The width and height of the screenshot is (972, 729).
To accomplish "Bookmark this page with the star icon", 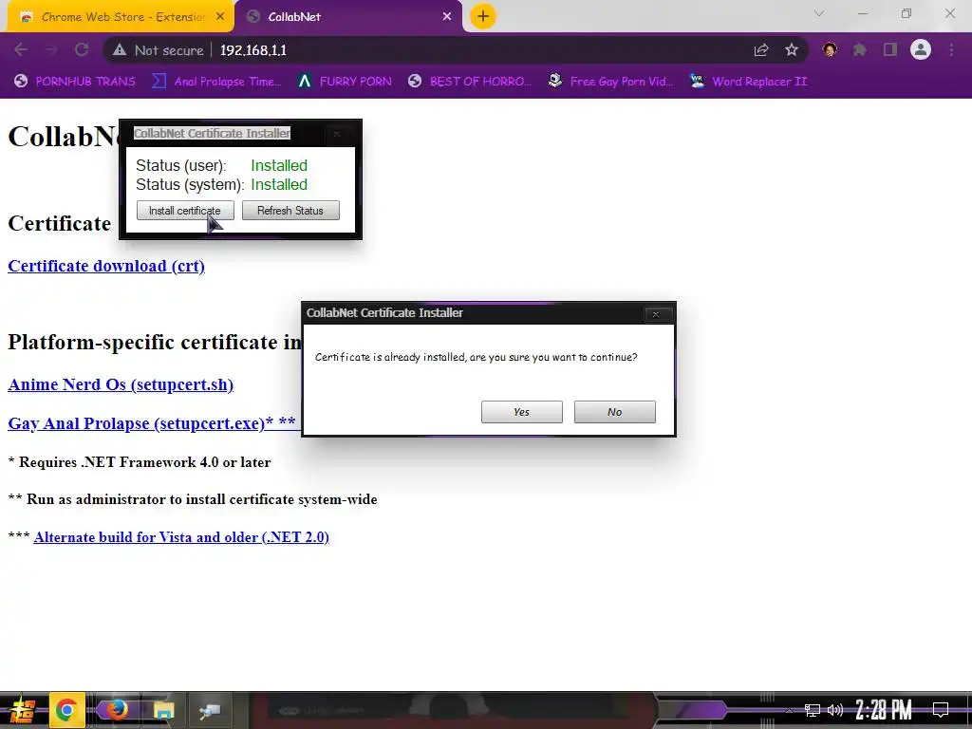I will [791, 50].
